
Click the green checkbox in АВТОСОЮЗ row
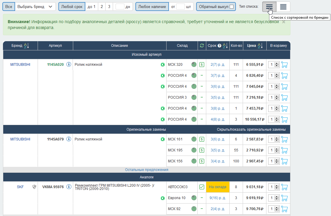pyautogui.click(x=202, y=187)
